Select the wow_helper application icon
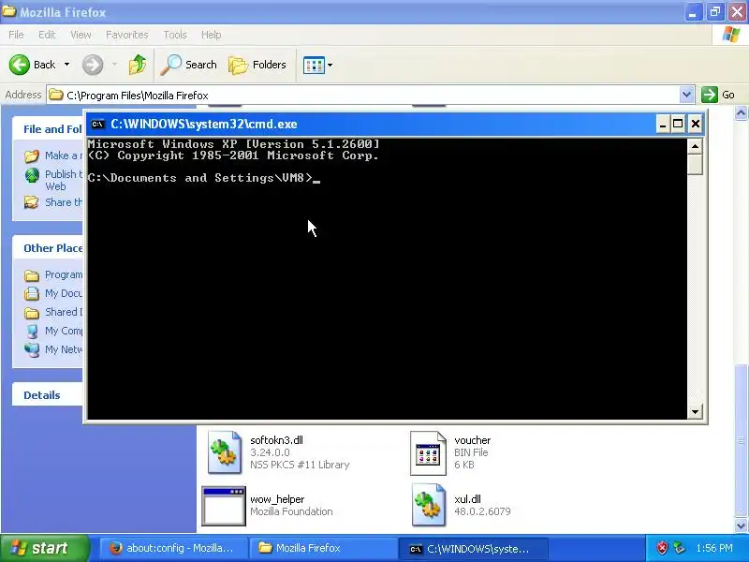749x562 pixels. (224, 506)
